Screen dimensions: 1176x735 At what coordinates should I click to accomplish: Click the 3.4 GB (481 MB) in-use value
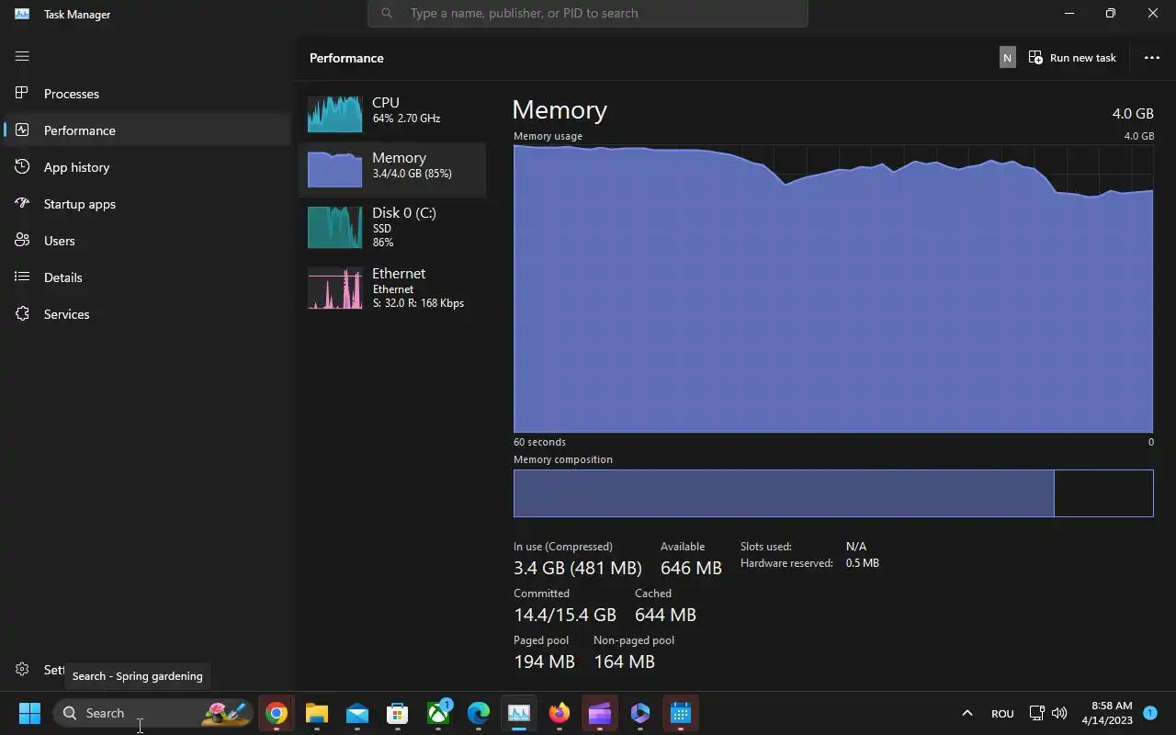(578, 568)
